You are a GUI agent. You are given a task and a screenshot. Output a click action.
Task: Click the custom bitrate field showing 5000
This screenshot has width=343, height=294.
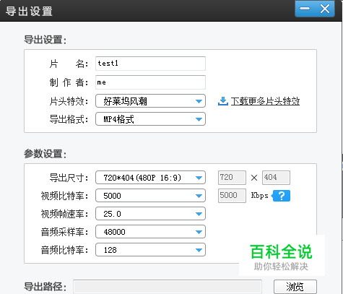click(232, 196)
